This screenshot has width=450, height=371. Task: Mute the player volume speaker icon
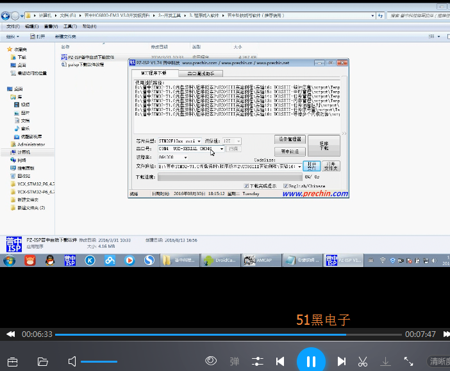[72, 361]
